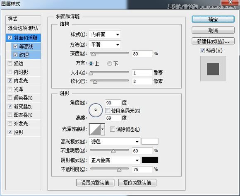Click the 新建样式 button

coord(213,41)
